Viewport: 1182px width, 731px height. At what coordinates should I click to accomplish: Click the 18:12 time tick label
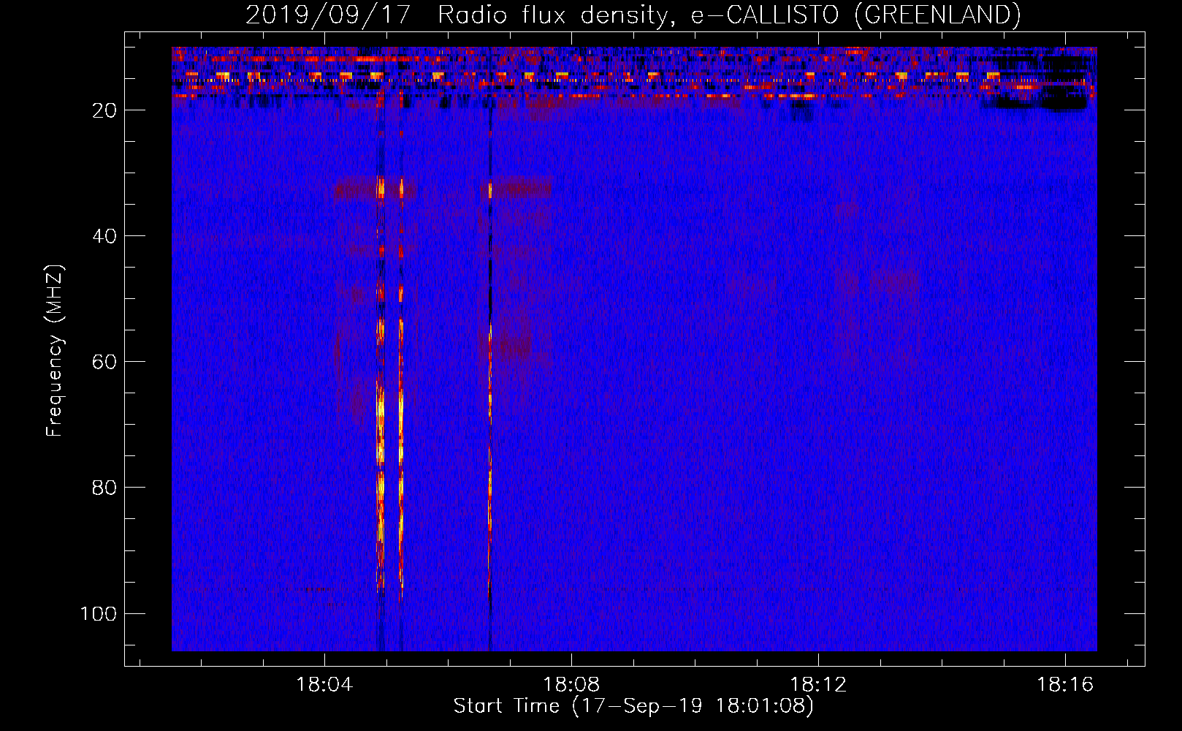click(818, 684)
